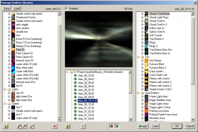The height and width of the screenshot is (132, 198).
Task: Click the Stage Lights Area emitter thumbnail
Action: tap(147, 103)
